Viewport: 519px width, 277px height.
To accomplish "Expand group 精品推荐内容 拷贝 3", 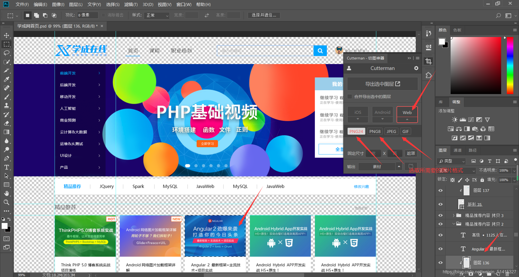I will point(454,215).
